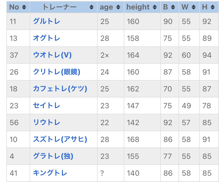
Task: Open the セイトレ link
Action: tap(47, 106)
